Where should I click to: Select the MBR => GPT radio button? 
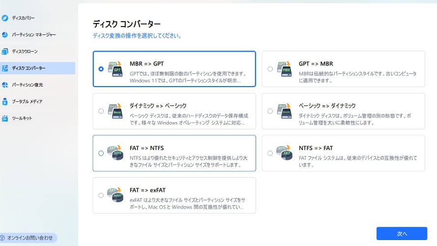pos(101,69)
